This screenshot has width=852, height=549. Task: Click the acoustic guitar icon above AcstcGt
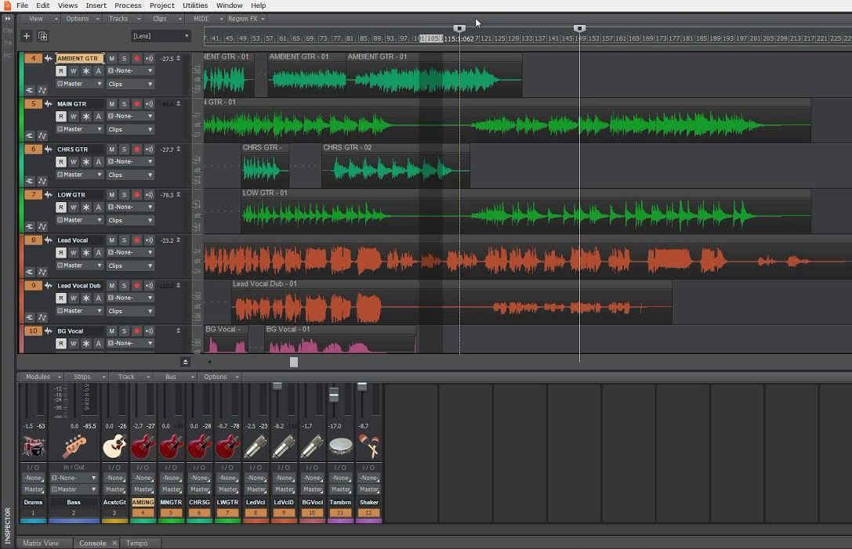click(114, 447)
